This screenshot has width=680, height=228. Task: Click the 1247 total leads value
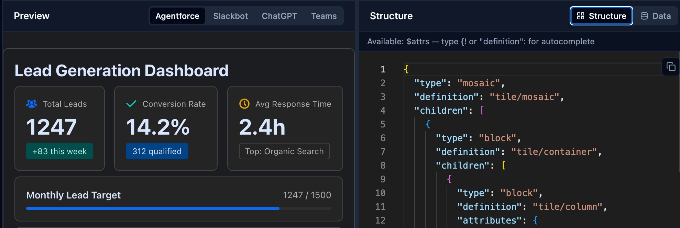pos(52,127)
